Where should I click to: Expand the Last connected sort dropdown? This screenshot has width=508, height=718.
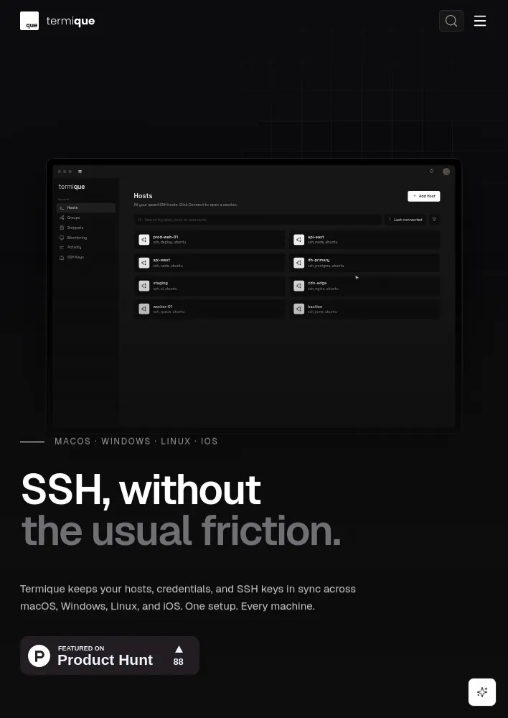pyautogui.click(x=405, y=220)
